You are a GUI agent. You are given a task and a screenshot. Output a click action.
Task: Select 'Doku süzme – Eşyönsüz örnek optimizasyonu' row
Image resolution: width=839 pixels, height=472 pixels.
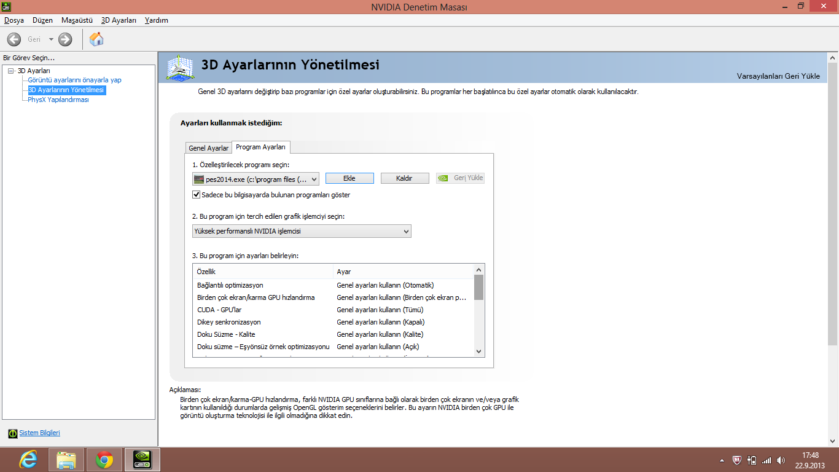point(334,347)
